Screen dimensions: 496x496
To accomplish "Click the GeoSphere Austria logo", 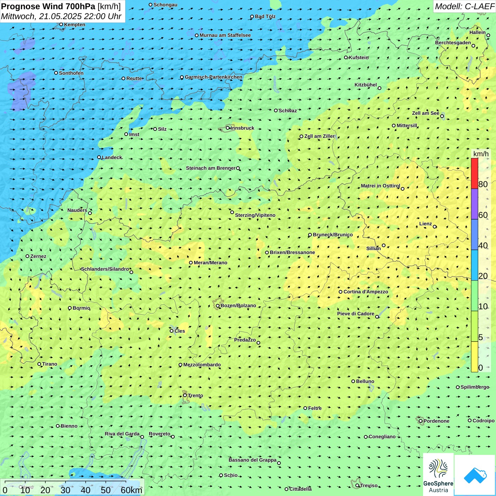I will [438, 475].
